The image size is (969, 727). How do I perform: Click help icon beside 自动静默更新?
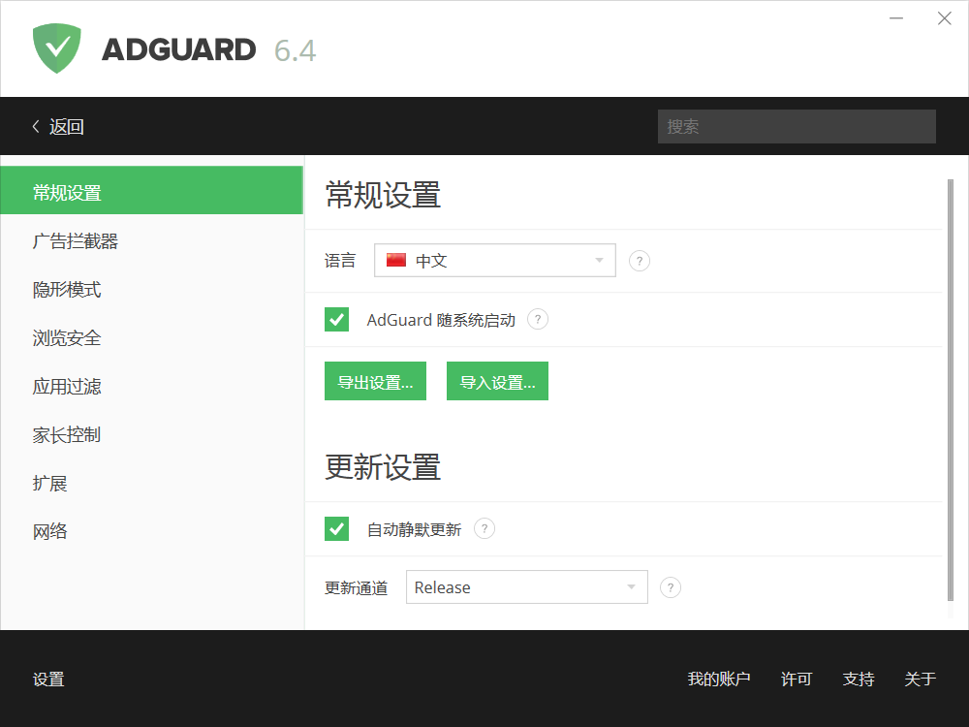[x=484, y=528]
